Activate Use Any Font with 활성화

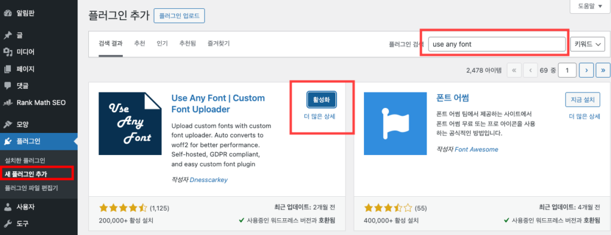(322, 100)
